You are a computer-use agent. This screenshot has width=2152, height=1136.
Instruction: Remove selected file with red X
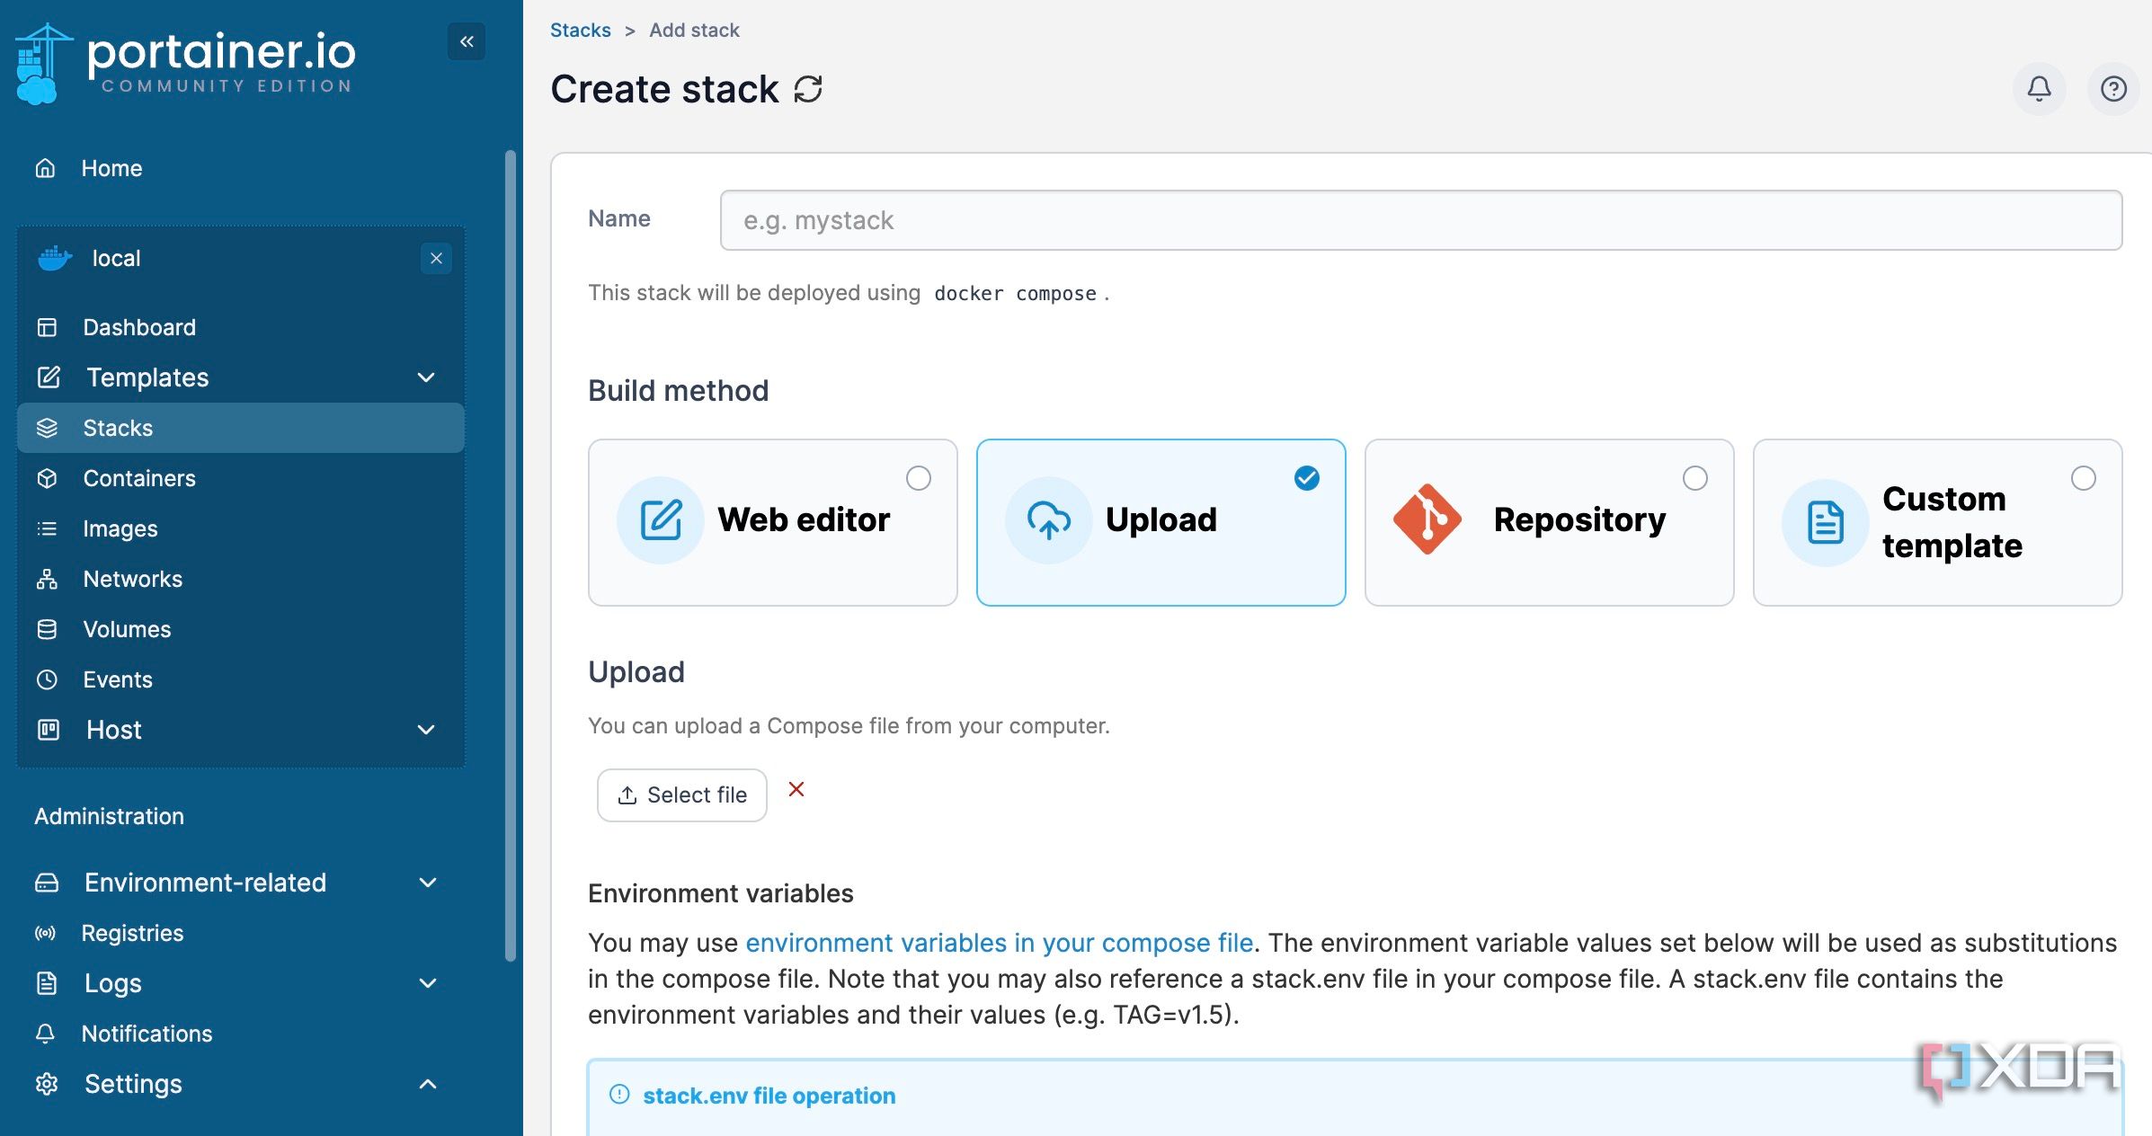click(796, 789)
